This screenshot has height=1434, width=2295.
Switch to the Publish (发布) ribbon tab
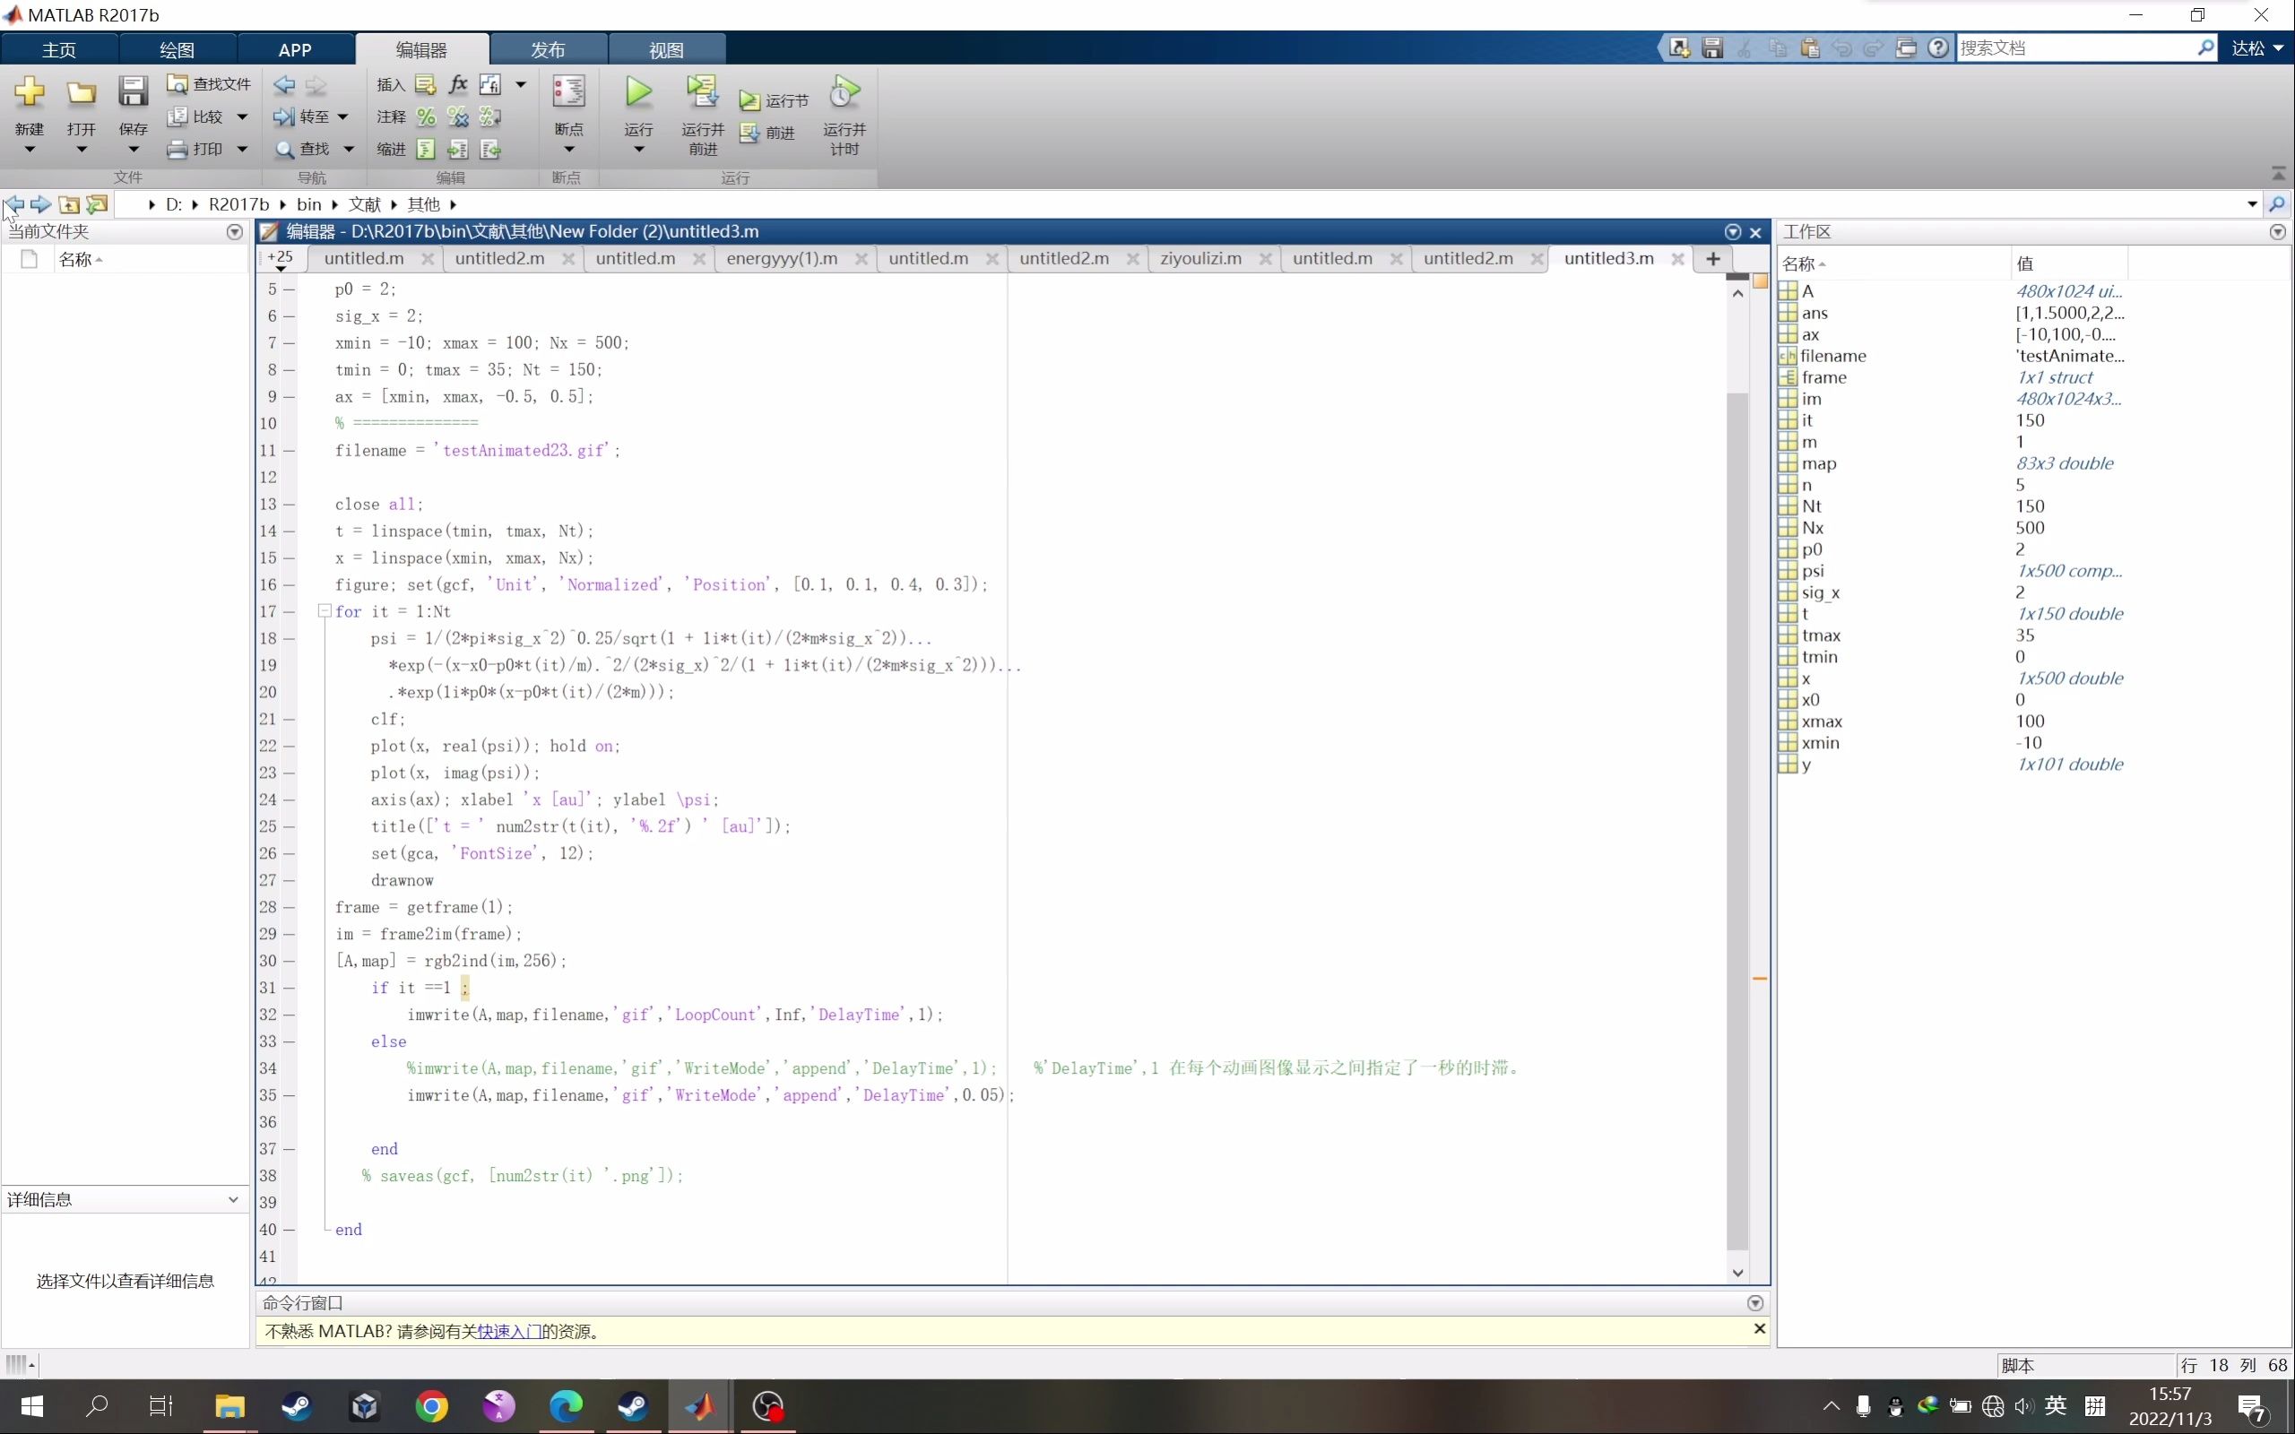[547, 49]
